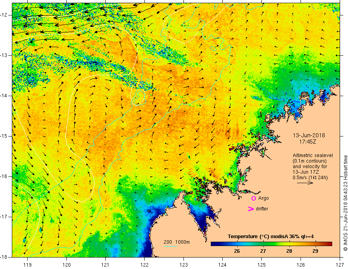Viewport: 348px width, 269px height.
Task: Click the '127' longitude axis label
Action: 340,265
